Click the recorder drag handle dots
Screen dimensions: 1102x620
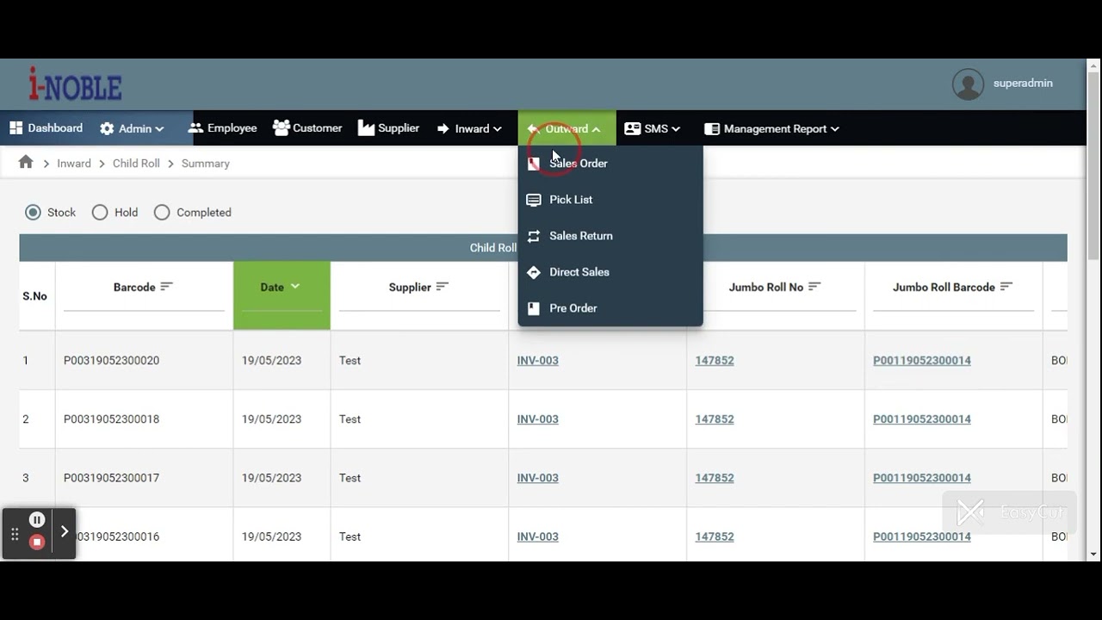pos(15,534)
